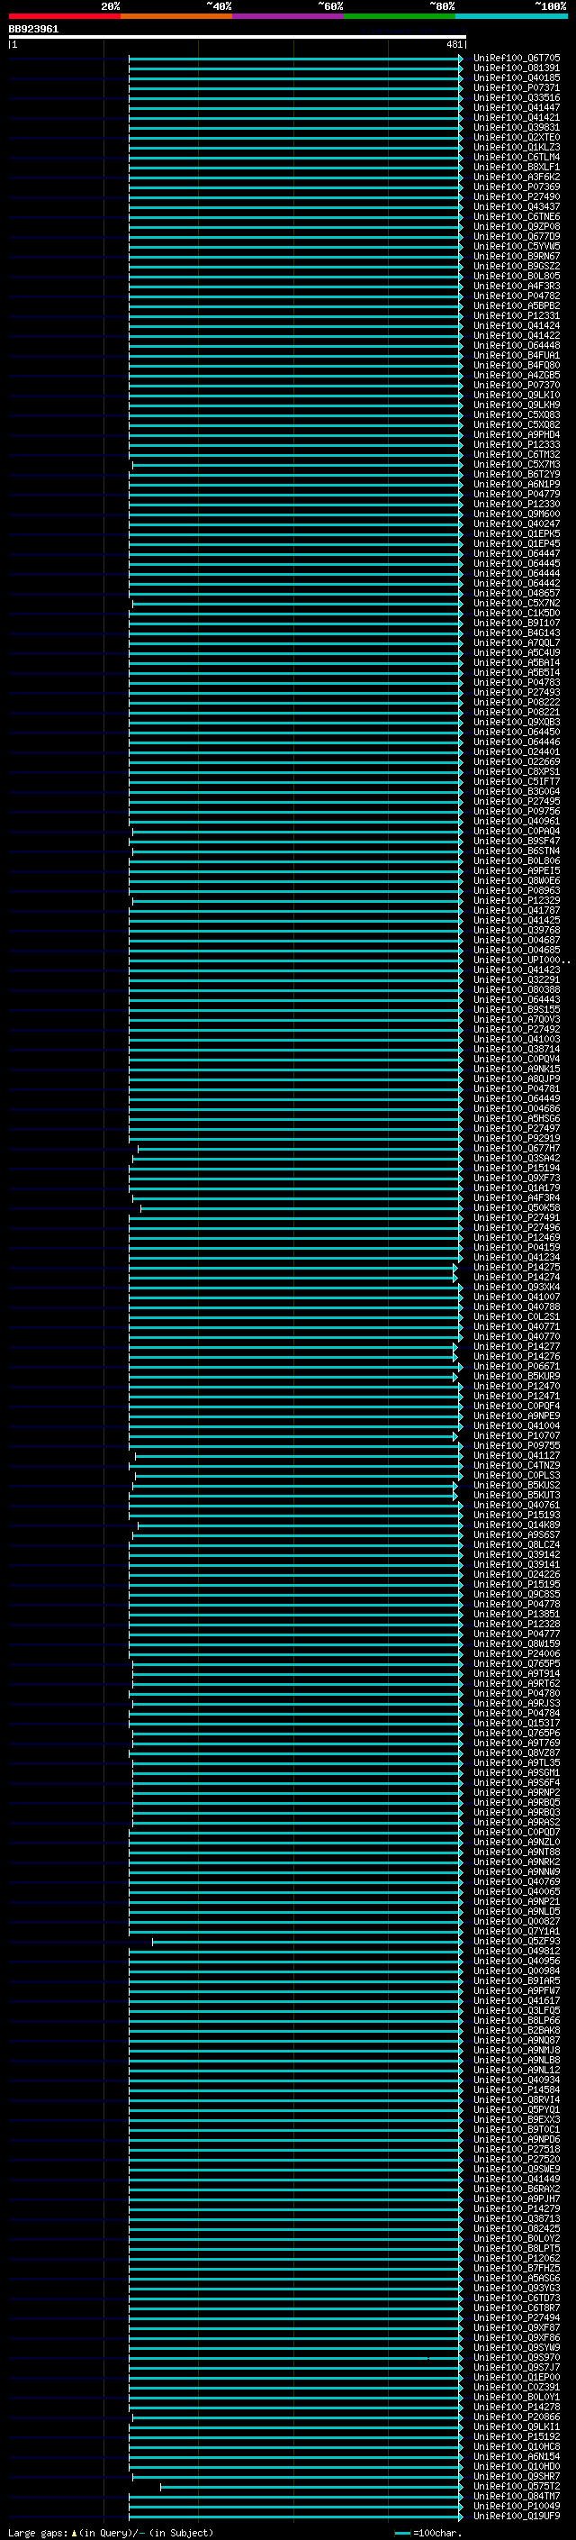
Task: Select hit label UniRef100_C6TLM4
Action: tap(517, 157)
